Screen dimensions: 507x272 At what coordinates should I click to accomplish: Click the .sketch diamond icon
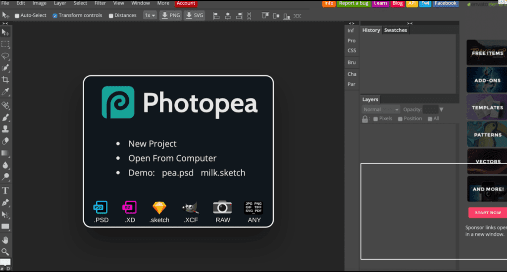159,208
